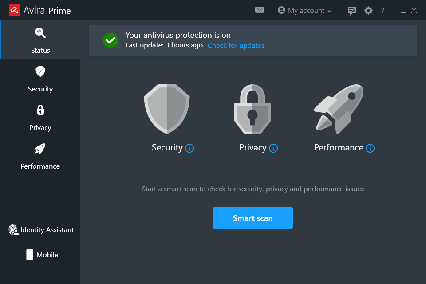Image resolution: width=426 pixels, height=284 pixels.
Task: Show Performance details using its info icon
Action: coord(370,148)
